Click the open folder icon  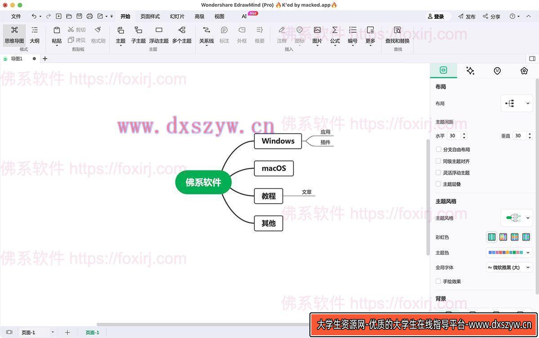point(69,16)
